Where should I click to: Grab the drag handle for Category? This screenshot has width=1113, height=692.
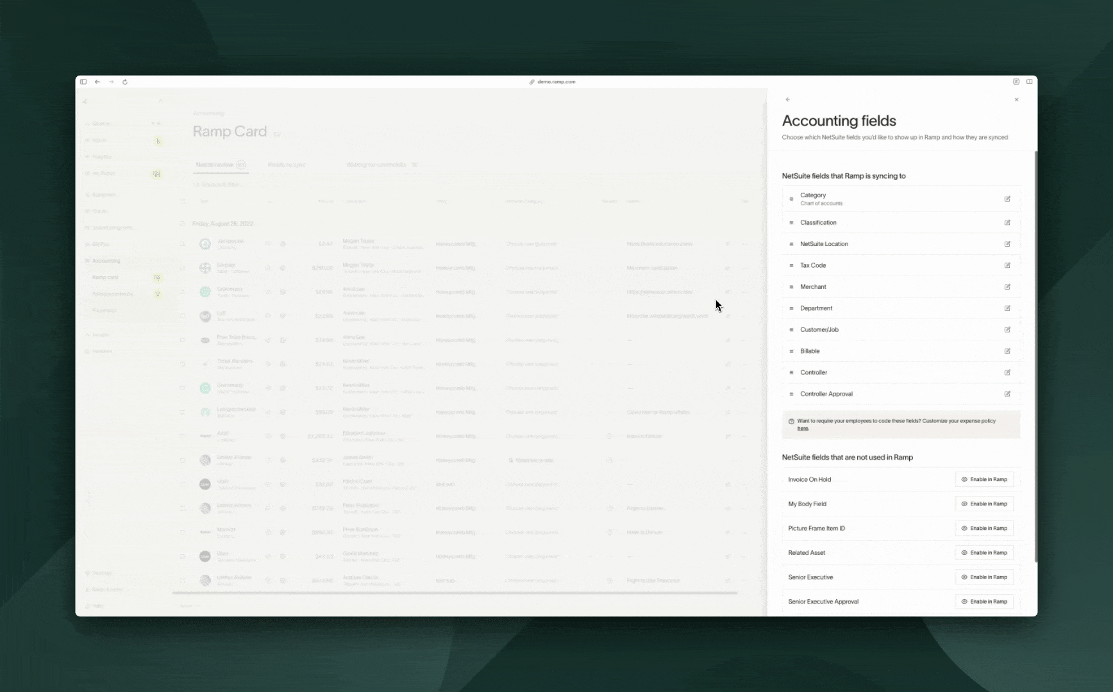791,199
